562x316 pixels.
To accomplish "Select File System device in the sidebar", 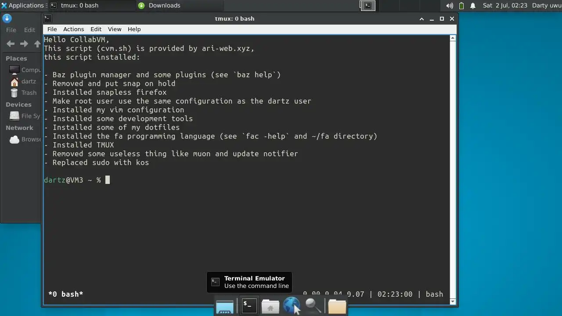I will click(25, 116).
